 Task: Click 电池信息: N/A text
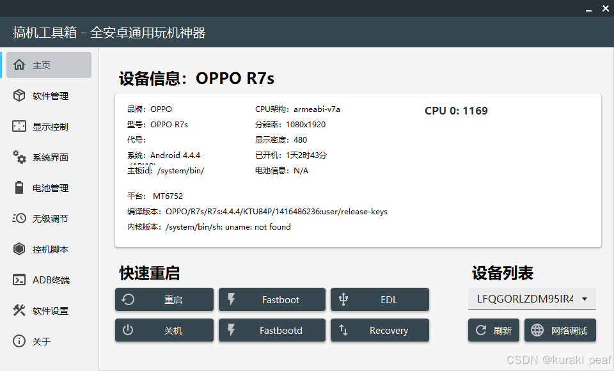[x=281, y=171]
